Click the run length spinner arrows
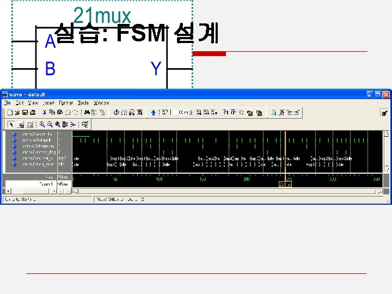392x294 pixels. (x=191, y=113)
